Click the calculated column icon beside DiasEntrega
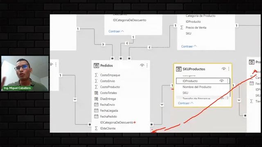This screenshot has height=147, width=262. point(96,99)
